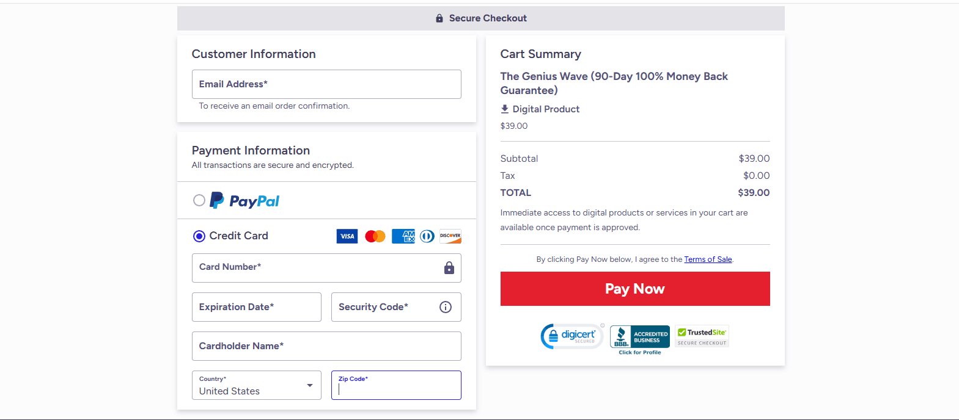The width and height of the screenshot is (959, 420).
Task: Click the American Express icon
Action: pos(403,236)
